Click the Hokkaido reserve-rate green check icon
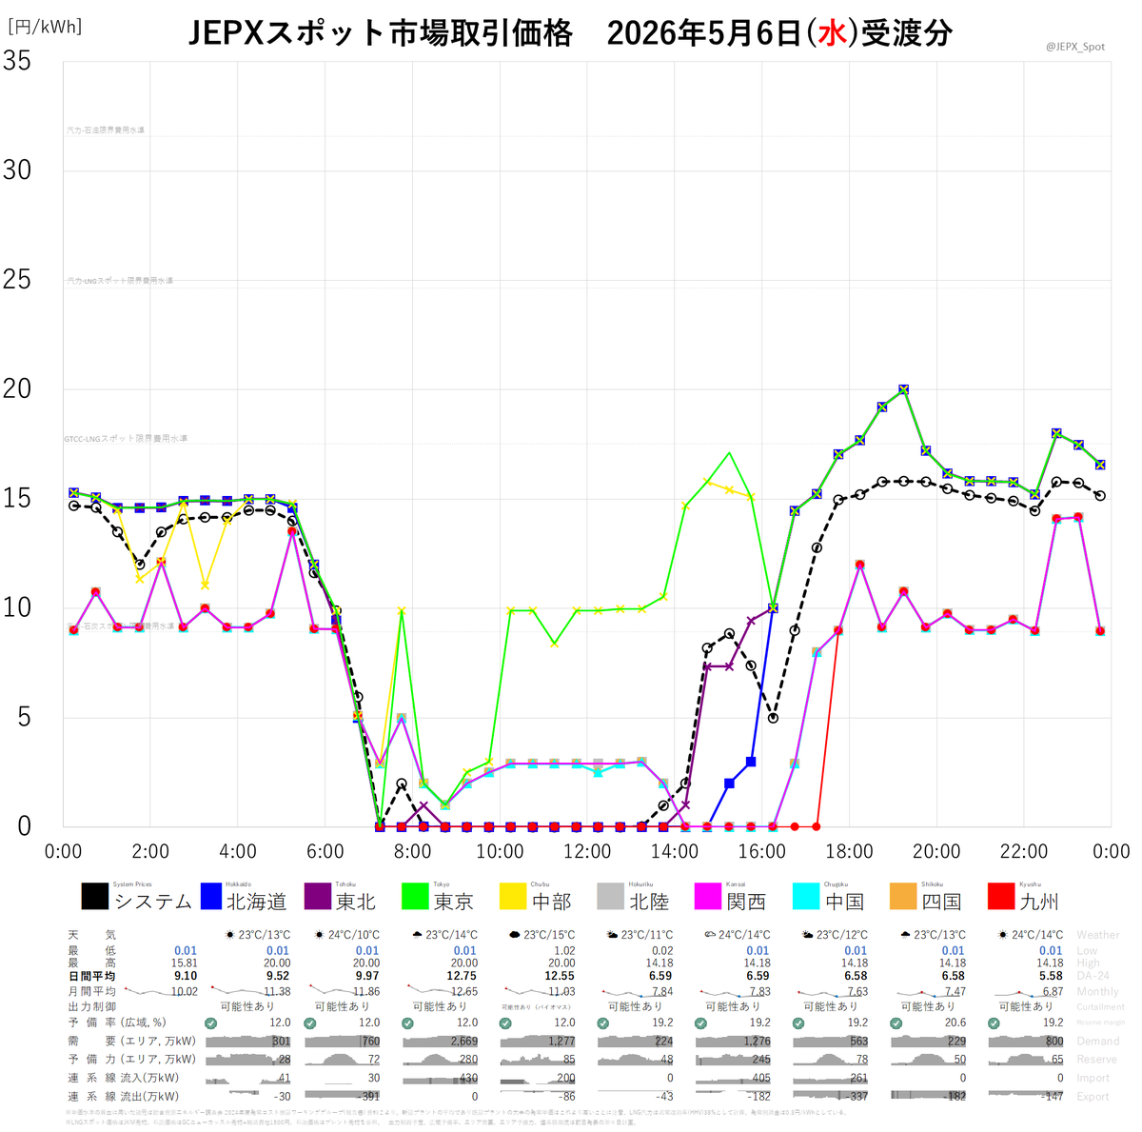Screen dimensions: 1142x1132 [210, 1023]
